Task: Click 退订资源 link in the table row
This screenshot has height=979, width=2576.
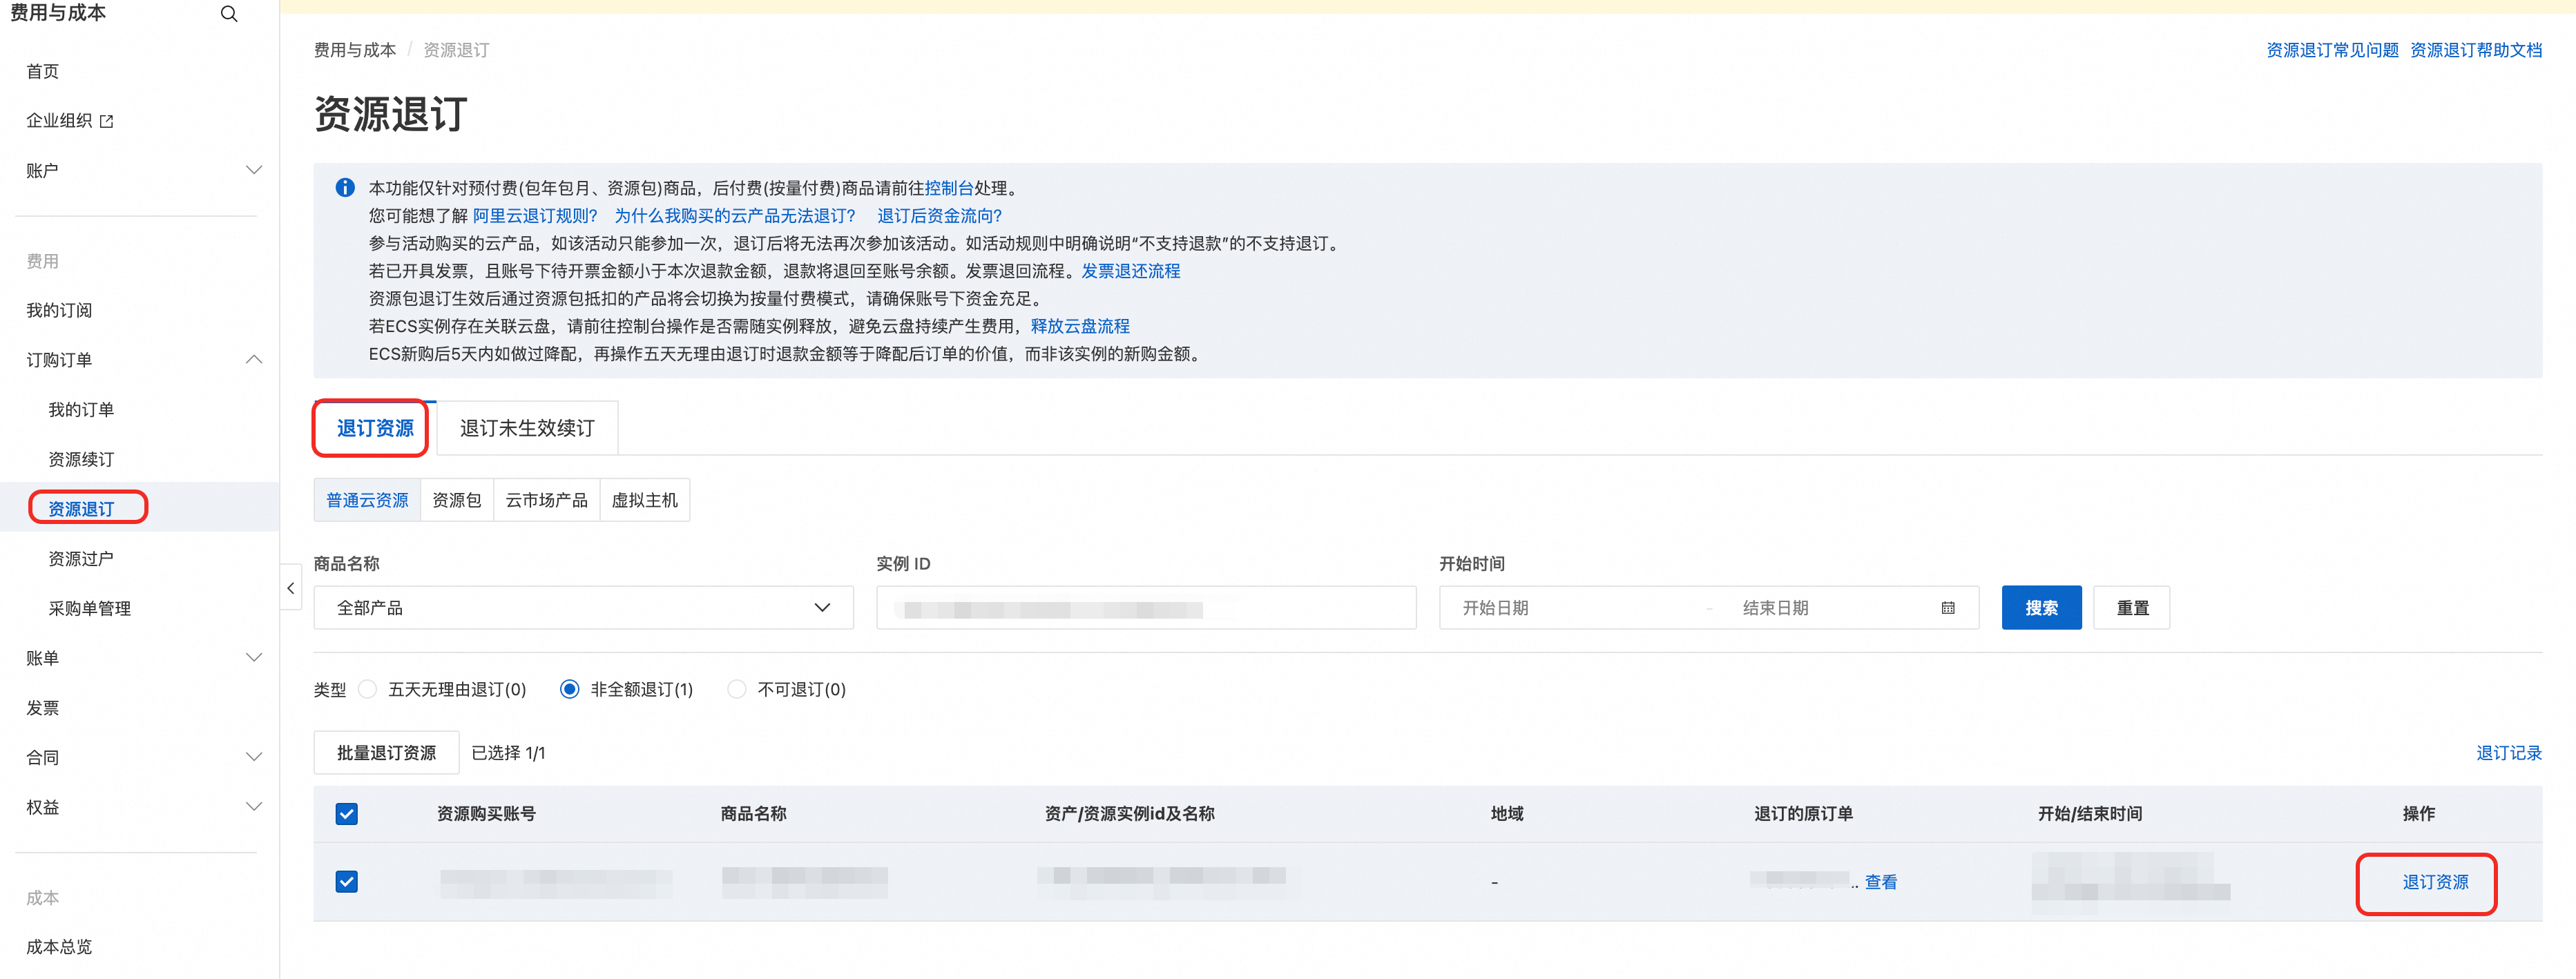Action: click(x=2435, y=882)
